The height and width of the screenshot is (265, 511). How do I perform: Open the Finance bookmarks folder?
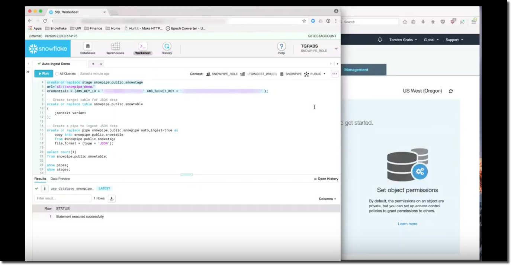(93, 28)
